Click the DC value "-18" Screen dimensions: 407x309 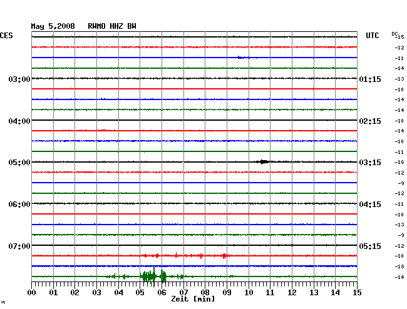coord(399,266)
